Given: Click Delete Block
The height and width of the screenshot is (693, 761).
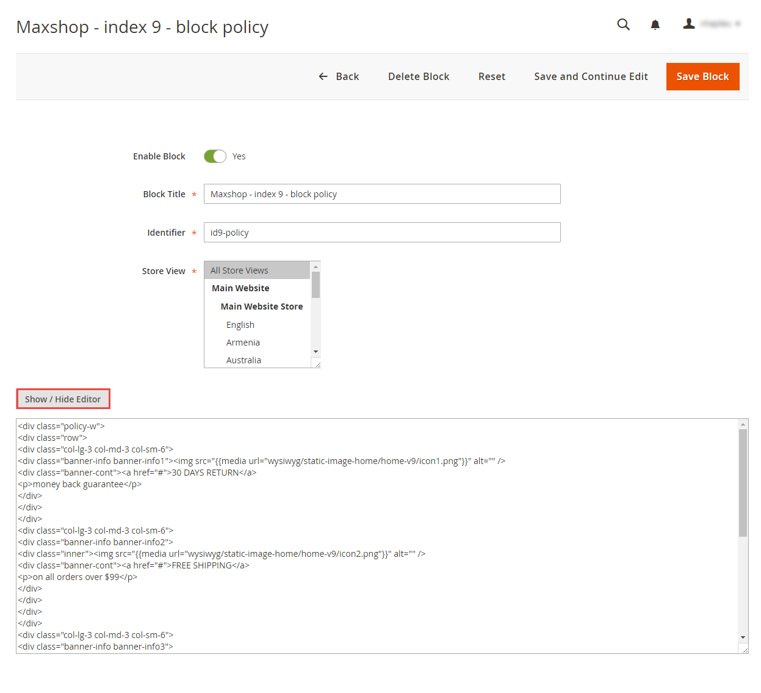Looking at the screenshot, I should pos(419,76).
